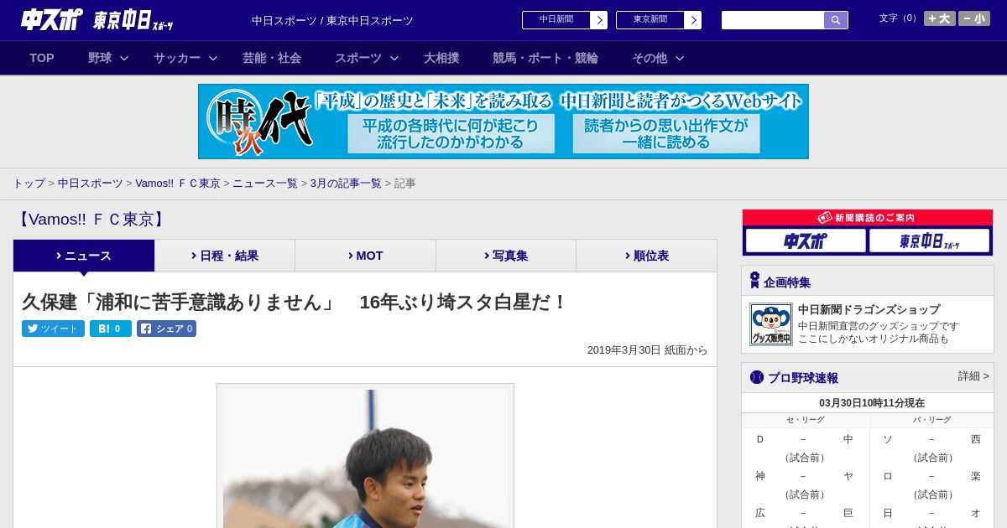Click the 【Vamos!! ＦＣ東京】 section heading

click(x=91, y=220)
